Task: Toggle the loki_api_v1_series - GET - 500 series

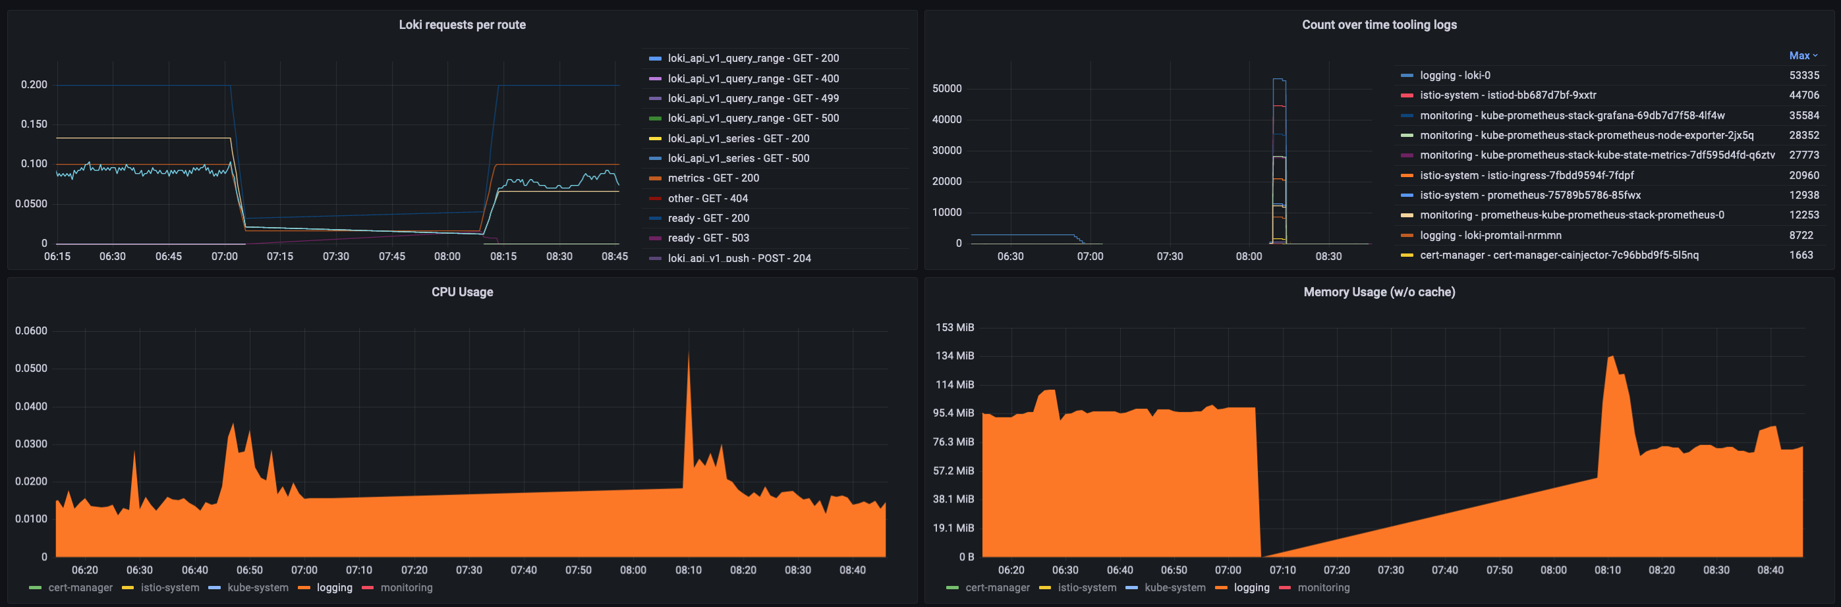Action: (x=738, y=159)
